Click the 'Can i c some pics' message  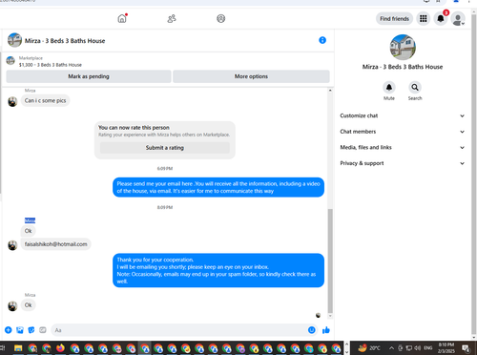45,100
